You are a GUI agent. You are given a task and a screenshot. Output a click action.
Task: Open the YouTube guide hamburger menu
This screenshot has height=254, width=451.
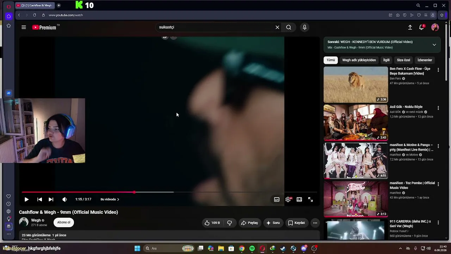click(x=24, y=27)
